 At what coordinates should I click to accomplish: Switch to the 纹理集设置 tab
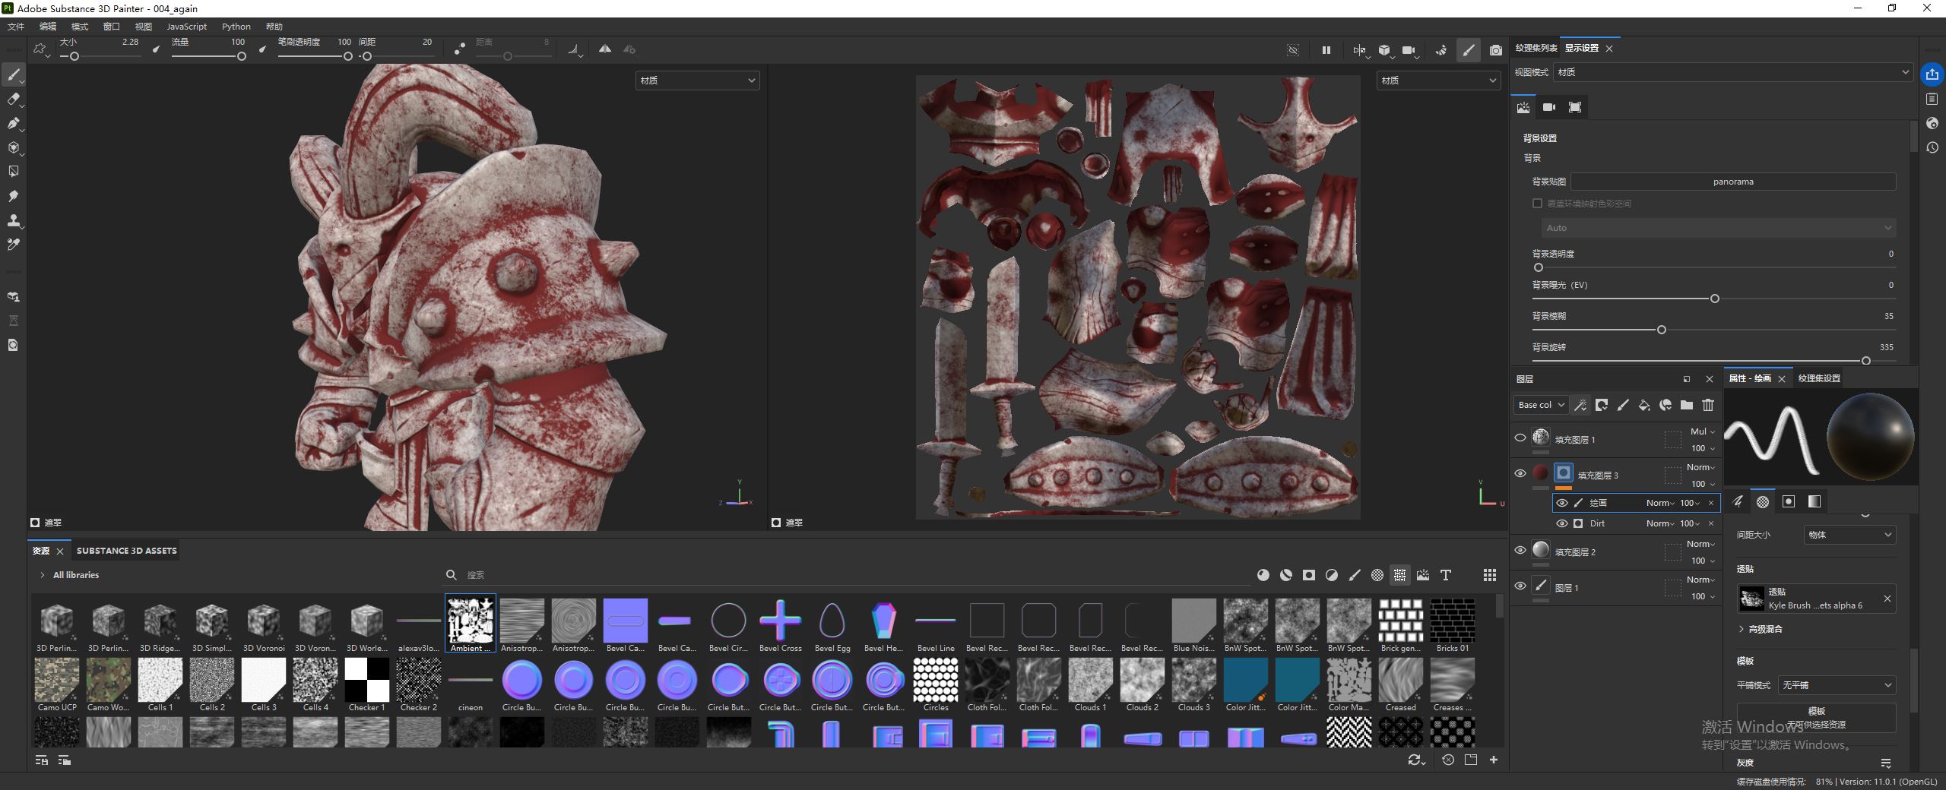[x=1819, y=378]
